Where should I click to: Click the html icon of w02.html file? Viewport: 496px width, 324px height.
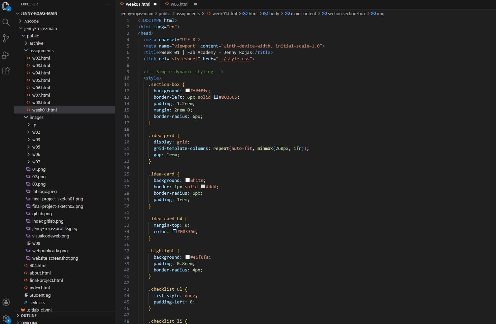[28, 58]
